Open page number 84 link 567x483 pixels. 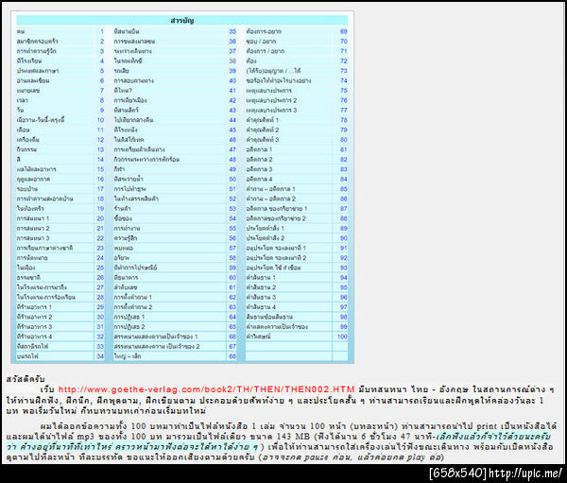(x=344, y=179)
